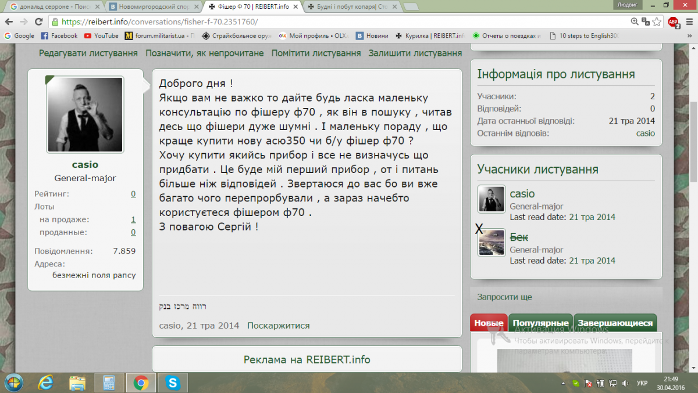Open File Explorer from taskbar

(x=77, y=383)
